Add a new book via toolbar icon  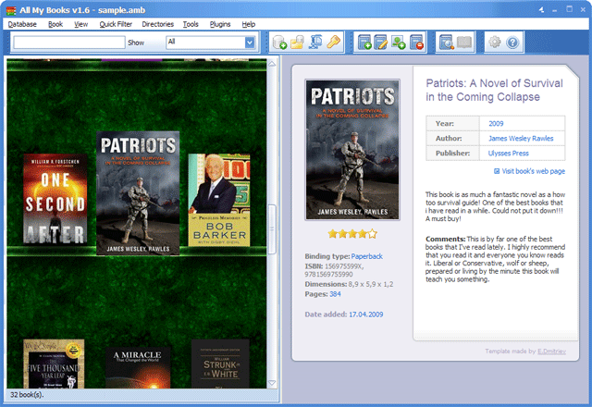click(x=364, y=42)
